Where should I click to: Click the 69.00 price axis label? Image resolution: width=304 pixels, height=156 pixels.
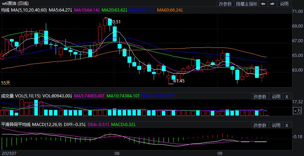[297, 26]
